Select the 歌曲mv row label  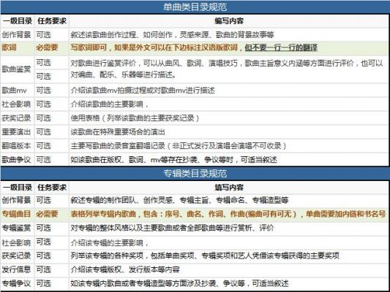(14, 91)
